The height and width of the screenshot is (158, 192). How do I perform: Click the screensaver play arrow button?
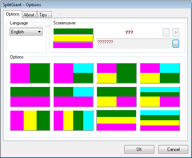point(176,33)
